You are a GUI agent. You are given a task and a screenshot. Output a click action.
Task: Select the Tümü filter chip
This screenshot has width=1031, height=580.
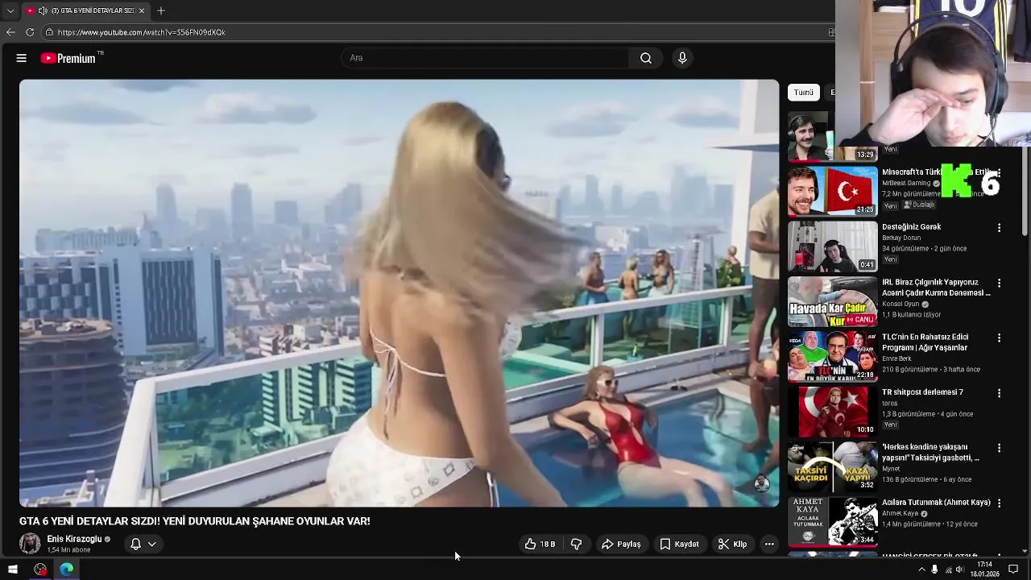(804, 93)
